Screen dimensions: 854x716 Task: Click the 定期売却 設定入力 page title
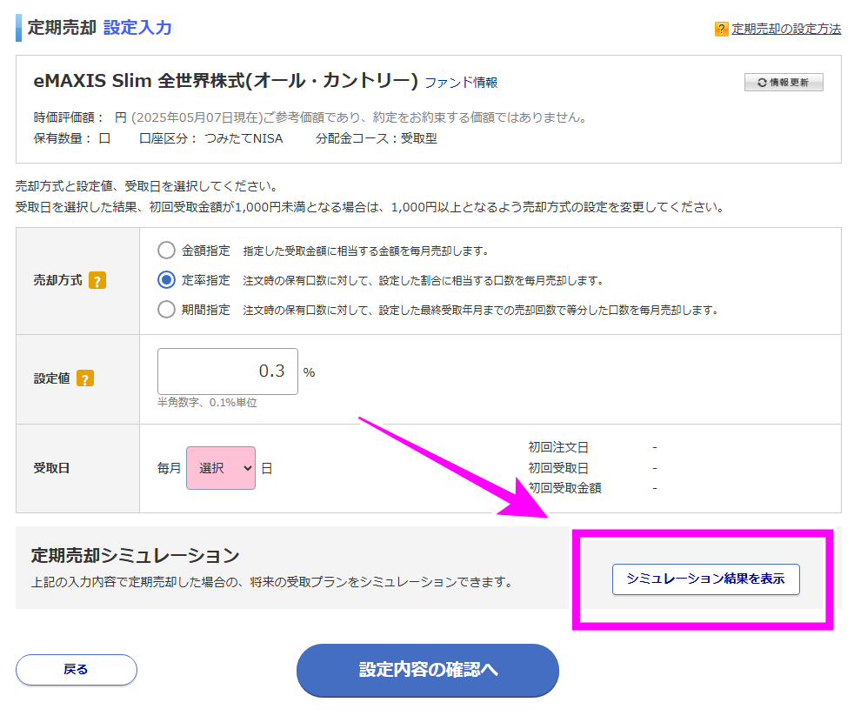[x=100, y=28]
